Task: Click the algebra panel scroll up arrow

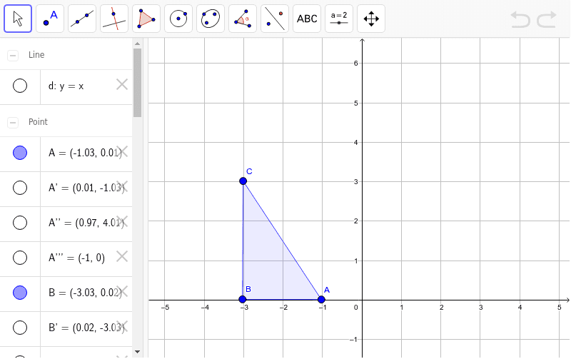Action: [x=137, y=44]
